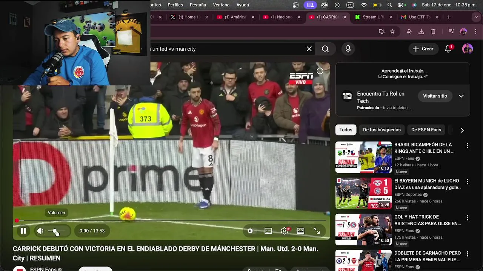
Task: Toggle subtitles with the captions button
Action: (x=268, y=231)
